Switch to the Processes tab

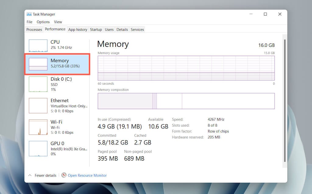[x=34, y=30]
